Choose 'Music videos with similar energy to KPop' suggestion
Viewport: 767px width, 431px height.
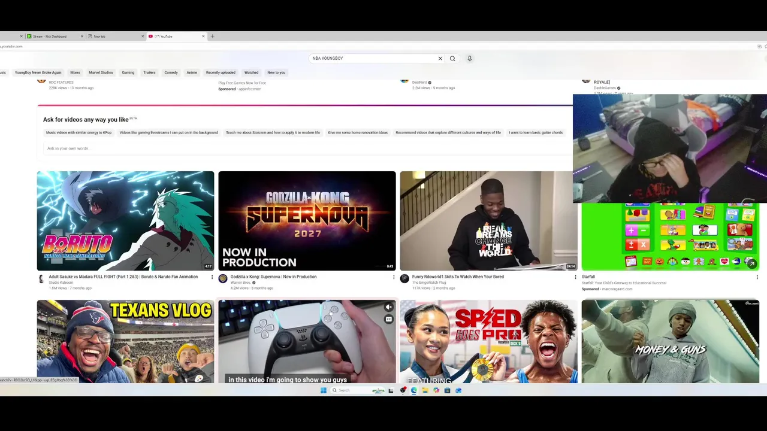point(79,133)
